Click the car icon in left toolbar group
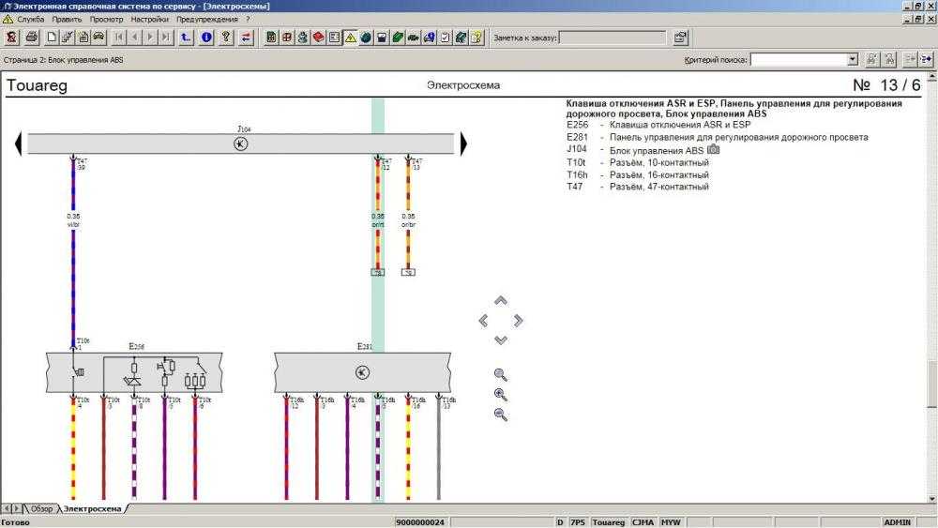Screen dimensions: 938x528 point(99,38)
